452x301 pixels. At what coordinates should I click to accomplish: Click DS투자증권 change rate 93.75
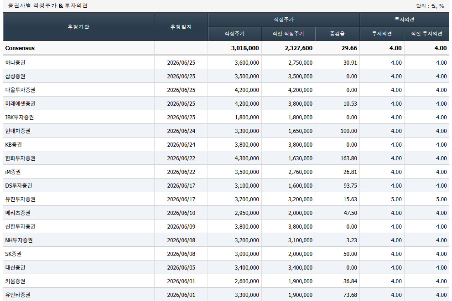[350, 186]
